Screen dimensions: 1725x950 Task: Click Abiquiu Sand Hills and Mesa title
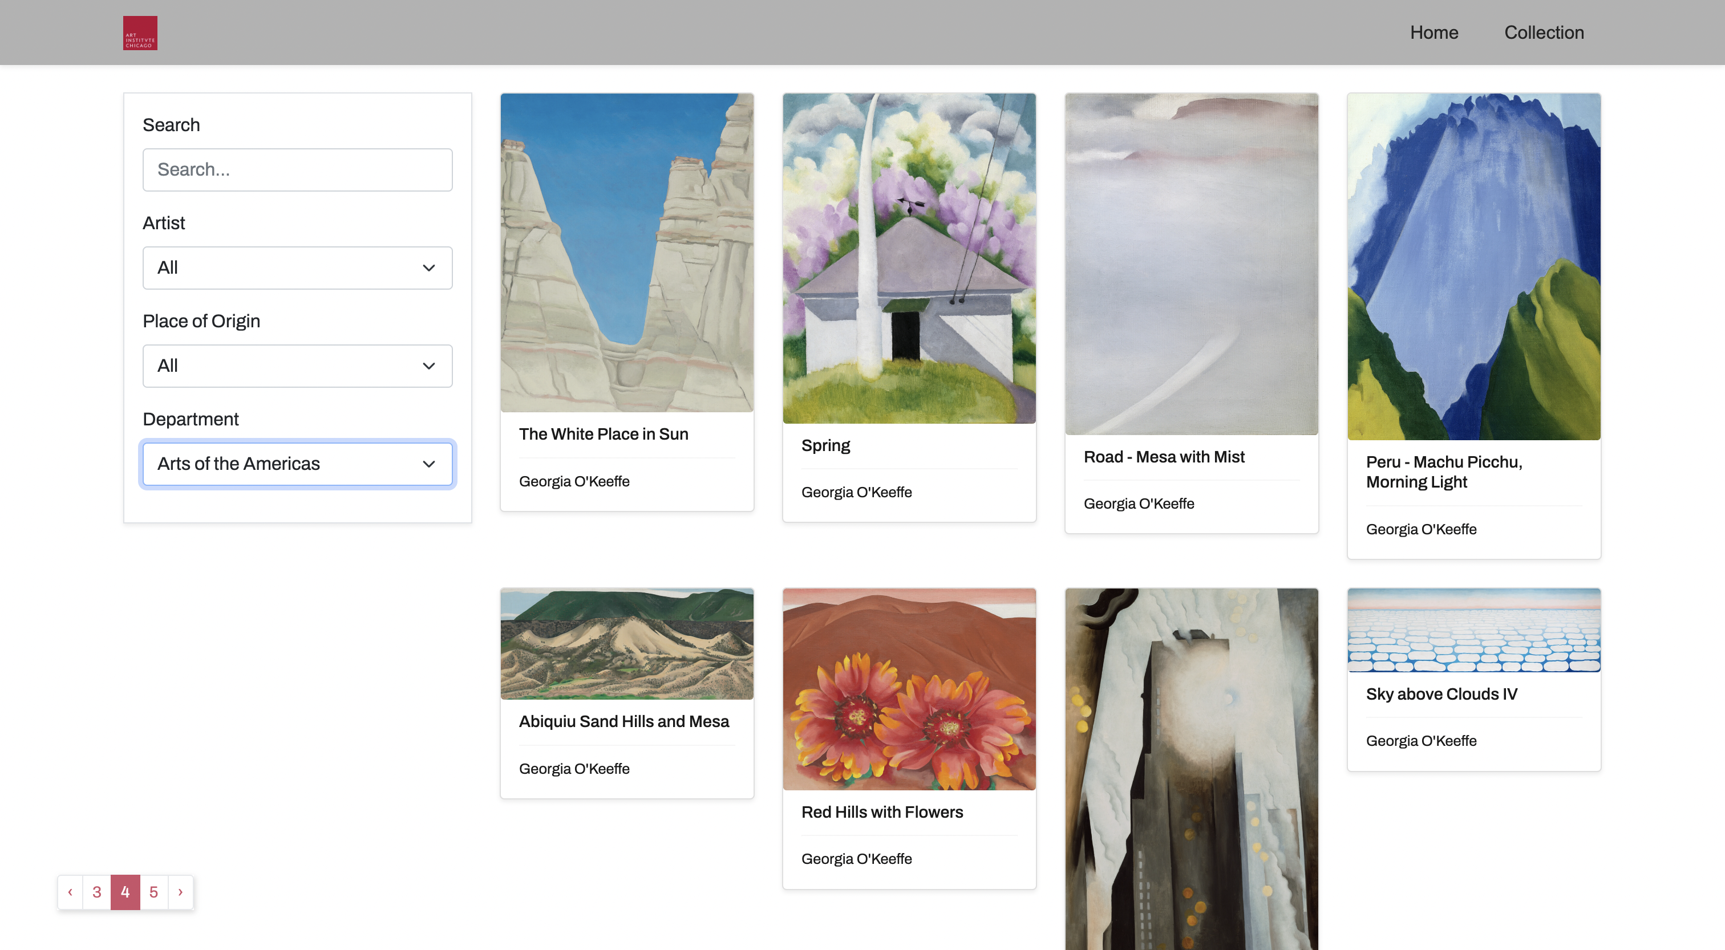click(623, 721)
